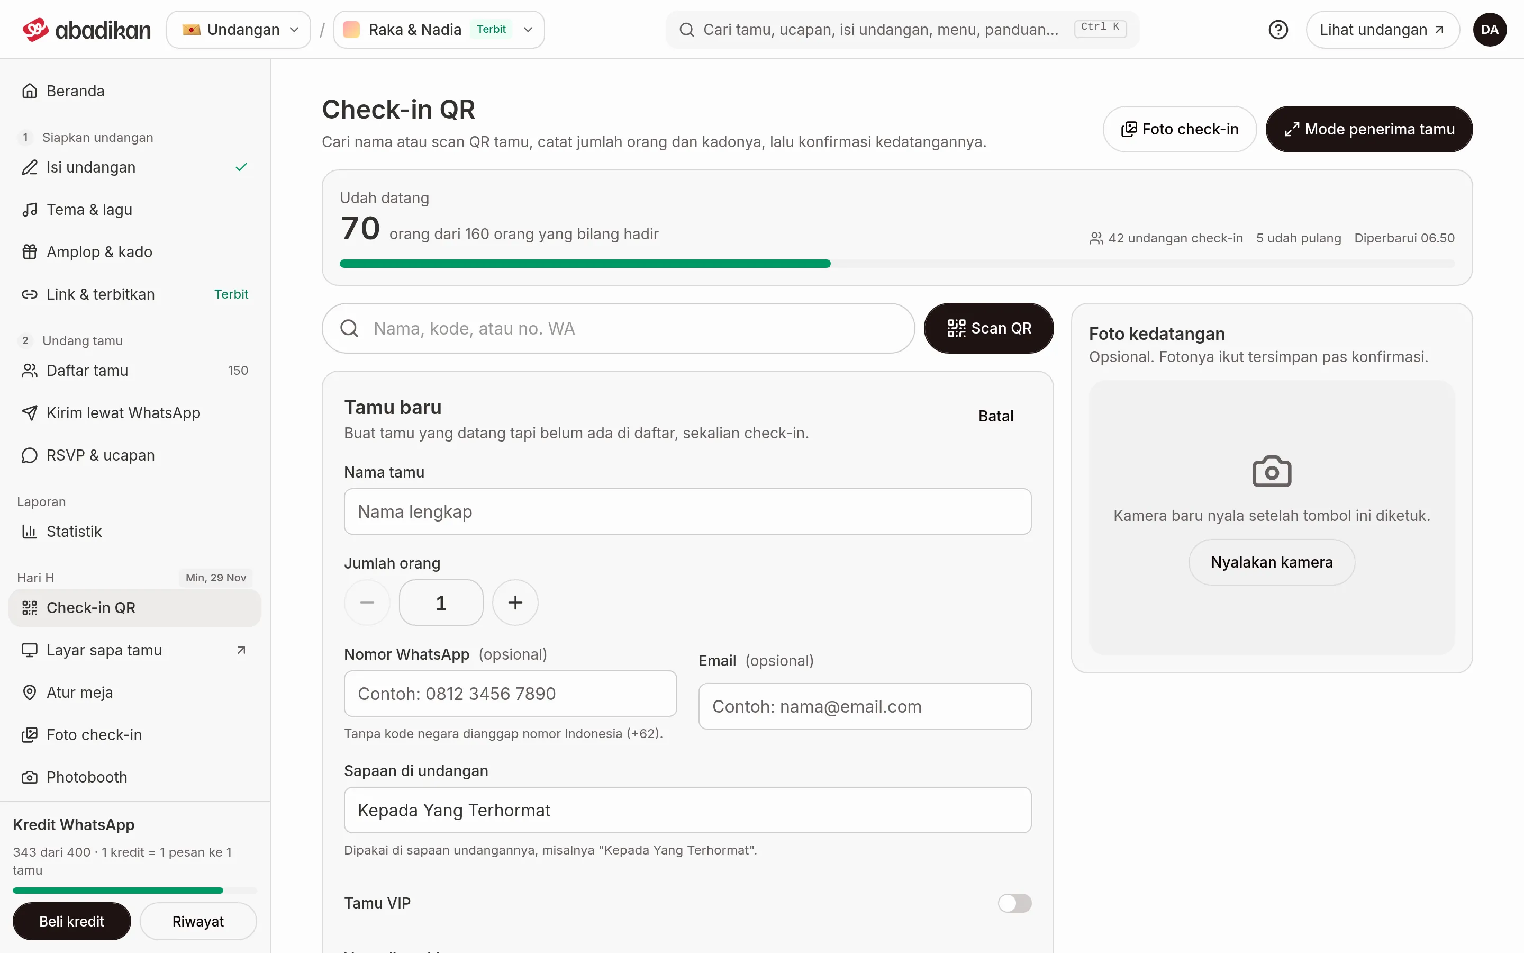Increase Jumlah orang with the plus button
1524x953 pixels.
pos(515,603)
